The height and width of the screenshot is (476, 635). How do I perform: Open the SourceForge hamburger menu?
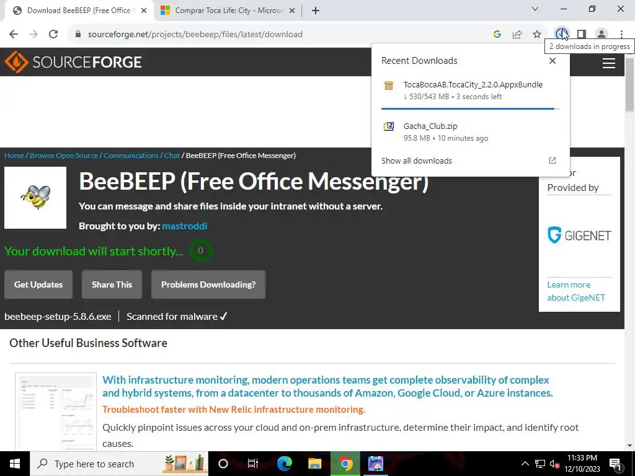click(x=609, y=63)
